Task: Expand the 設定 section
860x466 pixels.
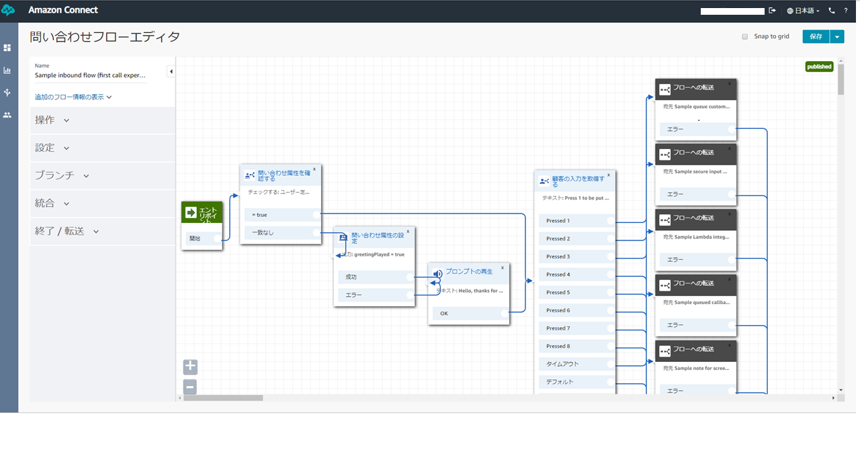Action: click(x=102, y=148)
